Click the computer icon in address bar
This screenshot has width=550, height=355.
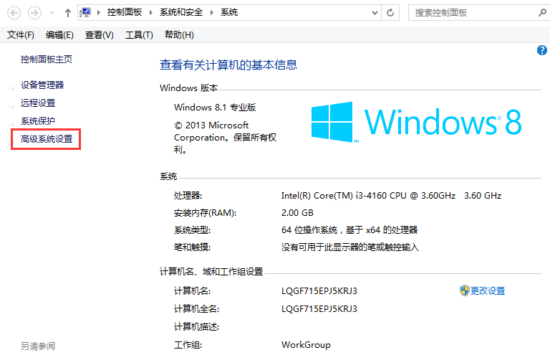click(86, 13)
